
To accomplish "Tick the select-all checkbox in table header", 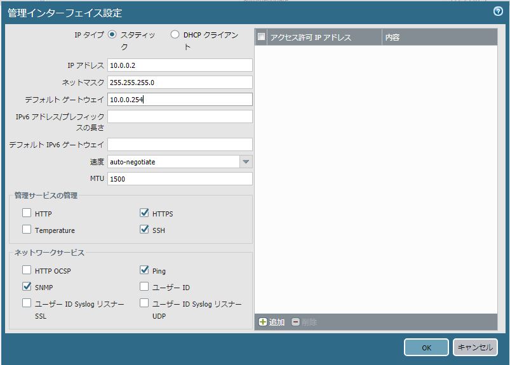I will (262, 37).
